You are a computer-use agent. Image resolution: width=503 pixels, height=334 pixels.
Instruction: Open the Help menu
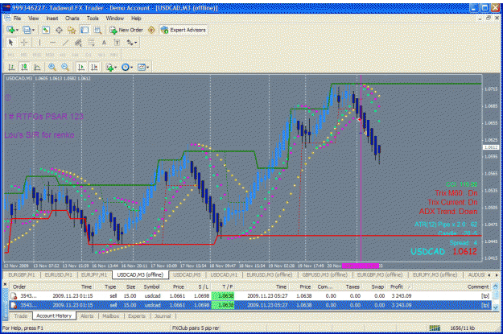pyautogui.click(x=136, y=19)
